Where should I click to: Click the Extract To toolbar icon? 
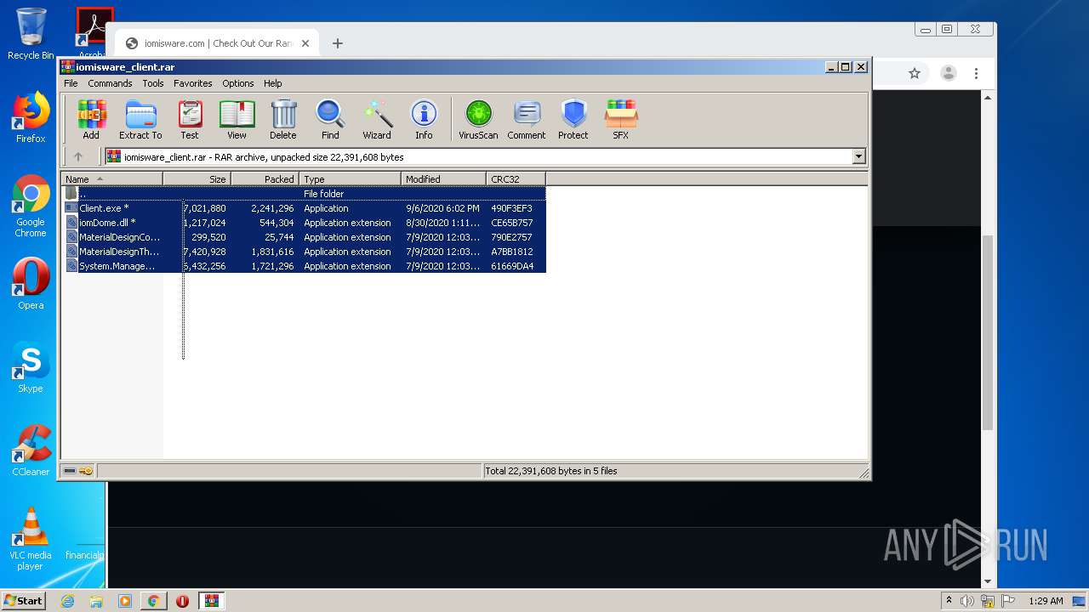(140, 119)
